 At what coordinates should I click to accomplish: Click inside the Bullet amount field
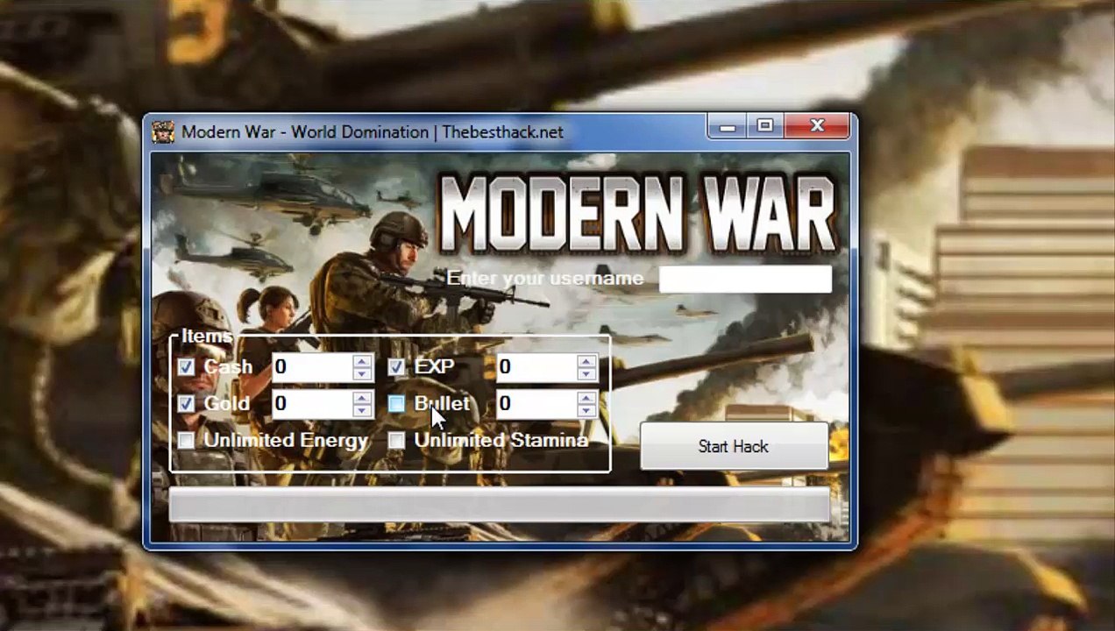[x=536, y=403]
